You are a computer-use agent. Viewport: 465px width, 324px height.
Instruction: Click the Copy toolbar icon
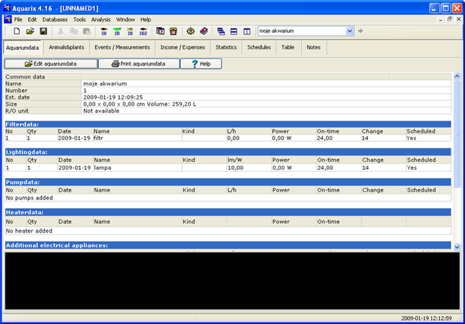[74, 31]
